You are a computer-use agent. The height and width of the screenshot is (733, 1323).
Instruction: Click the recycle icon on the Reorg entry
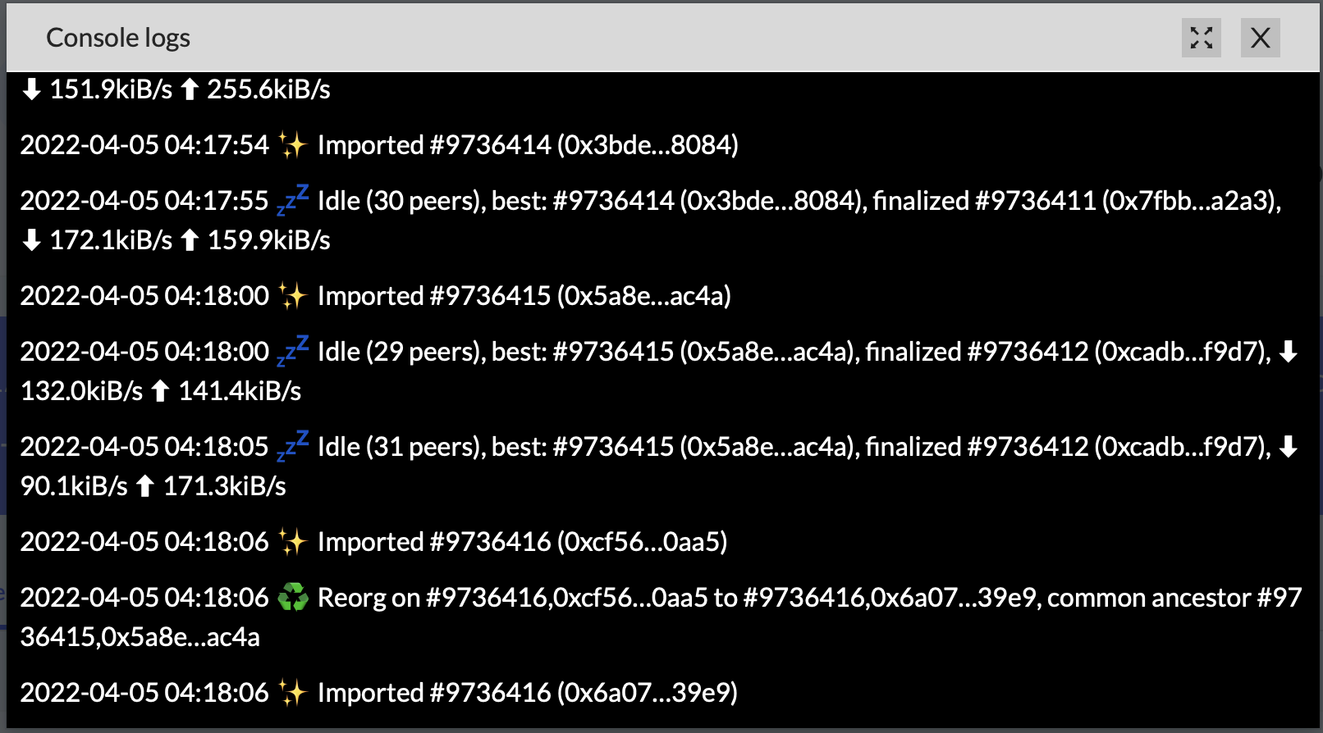click(x=292, y=598)
